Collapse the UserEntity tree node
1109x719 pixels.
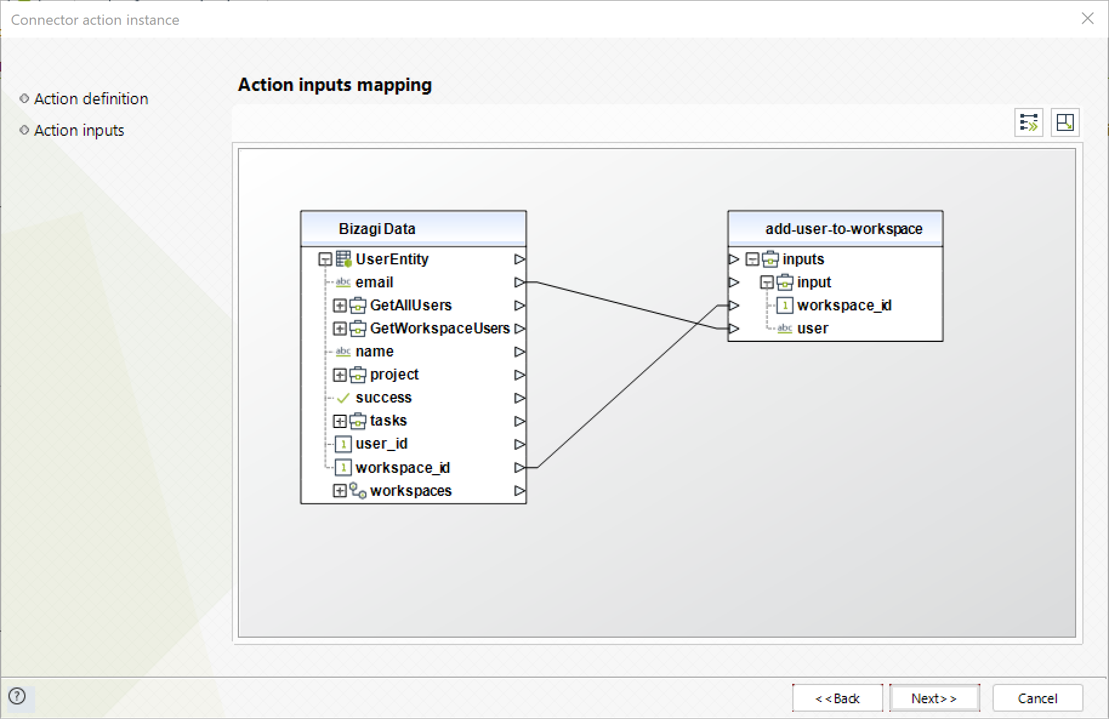pos(325,259)
